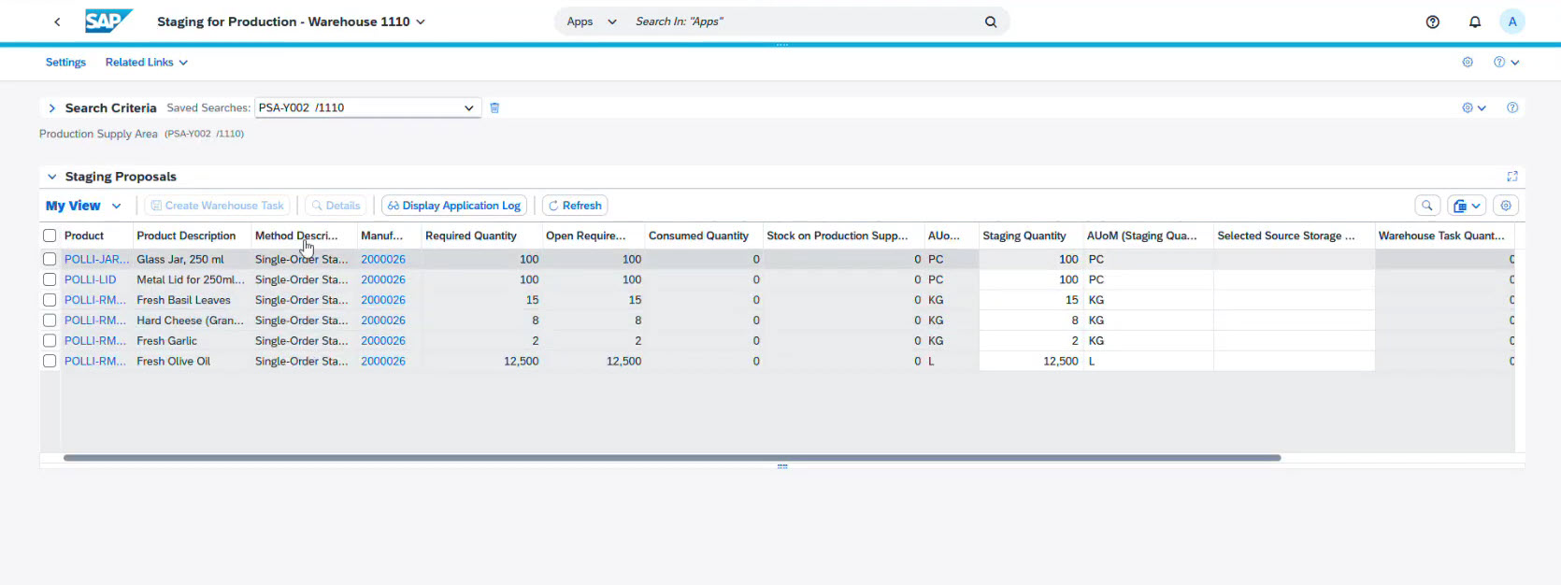Open product link POLLI-JAR
This screenshot has width=1561, height=585.
(x=96, y=259)
